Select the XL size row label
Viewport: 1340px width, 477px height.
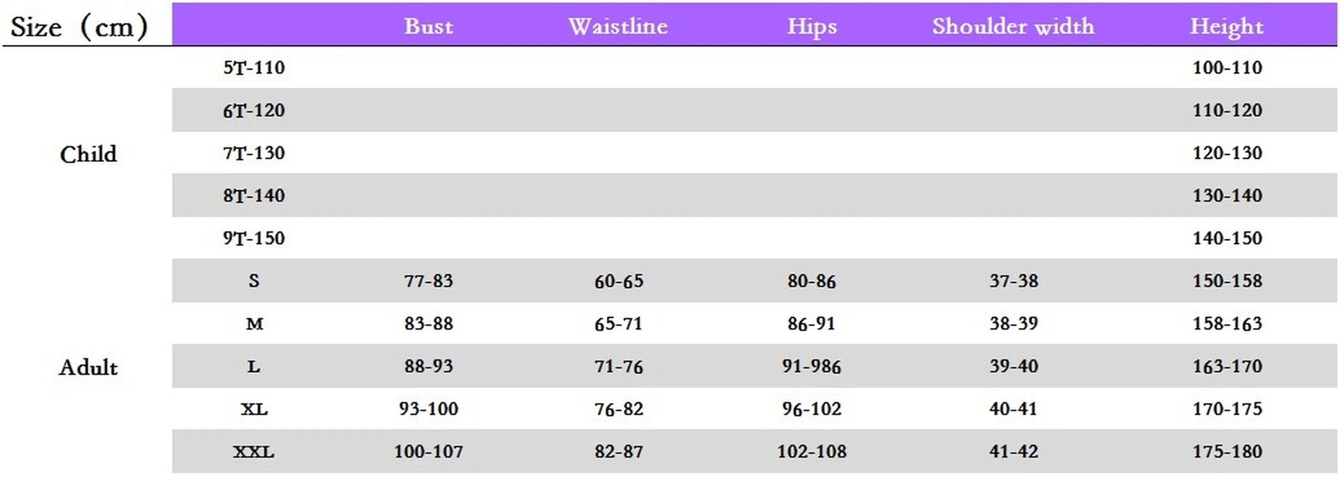254,409
